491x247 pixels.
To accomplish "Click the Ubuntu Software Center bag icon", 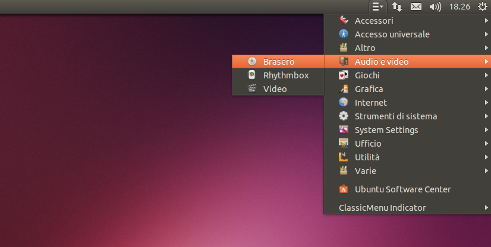I will click(x=344, y=189).
